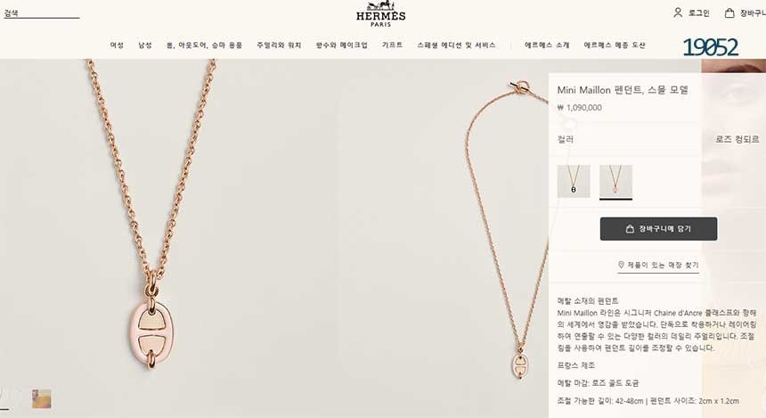This screenshot has height=418, width=766.
Task: Open the 여성 menu
Action: click(x=117, y=45)
